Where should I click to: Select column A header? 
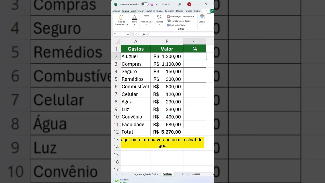coord(136,41)
